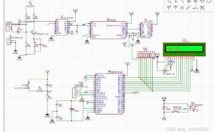The height and width of the screenshot is (133, 214).
Task: Select the four-pin download header connector
Action: (74, 93)
